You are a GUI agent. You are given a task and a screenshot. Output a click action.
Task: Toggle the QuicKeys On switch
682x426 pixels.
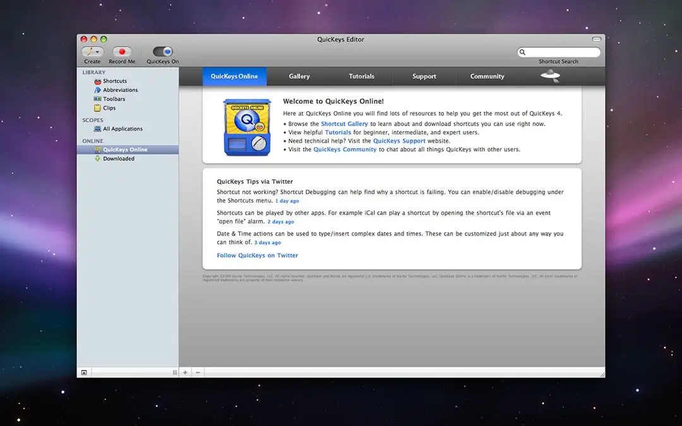pyautogui.click(x=163, y=52)
